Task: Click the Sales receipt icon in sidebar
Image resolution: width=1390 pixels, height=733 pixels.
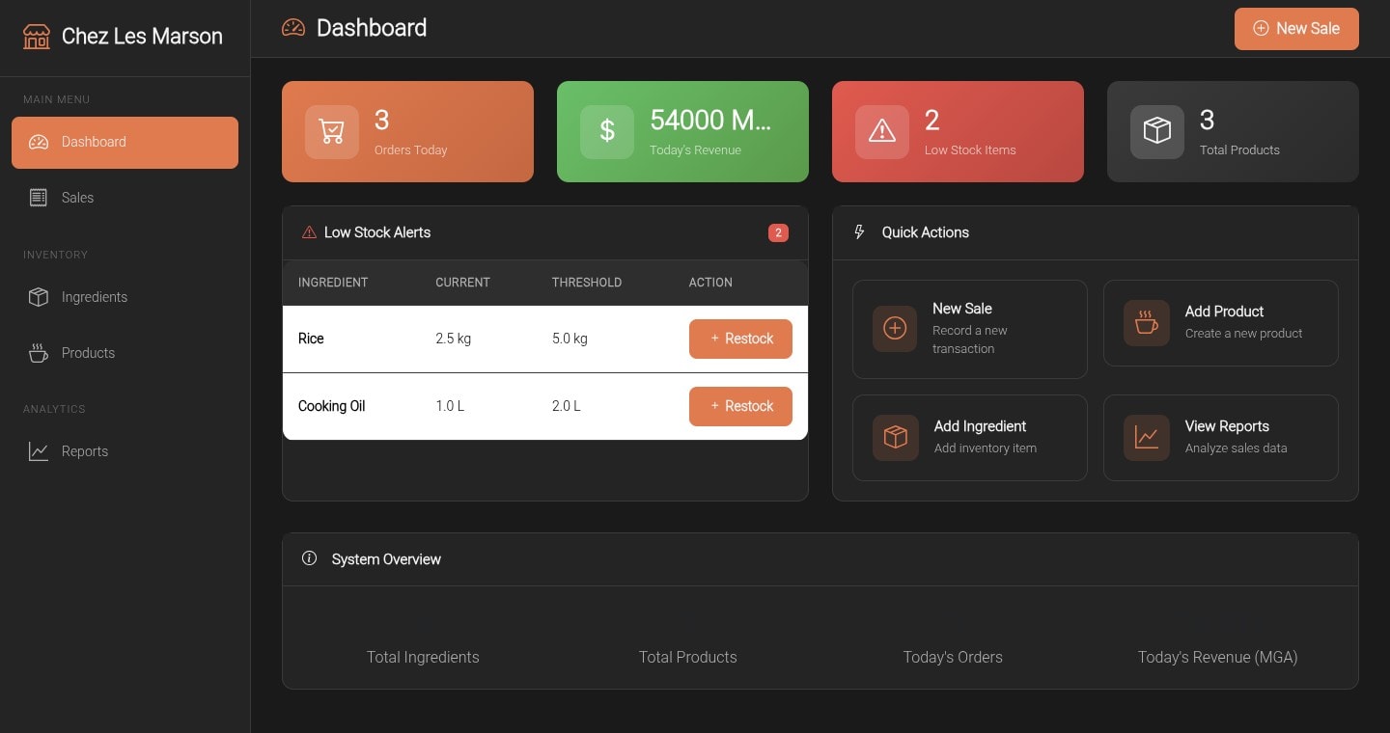Action: click(39, 198)
